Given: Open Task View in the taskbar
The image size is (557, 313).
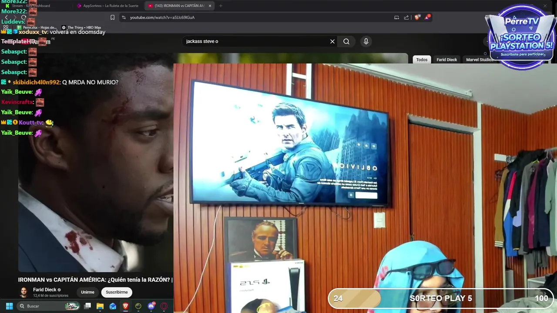Looking at the screenshot, I should 87,306.
